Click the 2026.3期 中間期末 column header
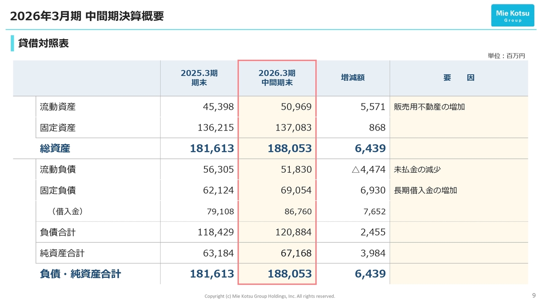Screen dimensions: 540x304 click(x=277, y=78)
